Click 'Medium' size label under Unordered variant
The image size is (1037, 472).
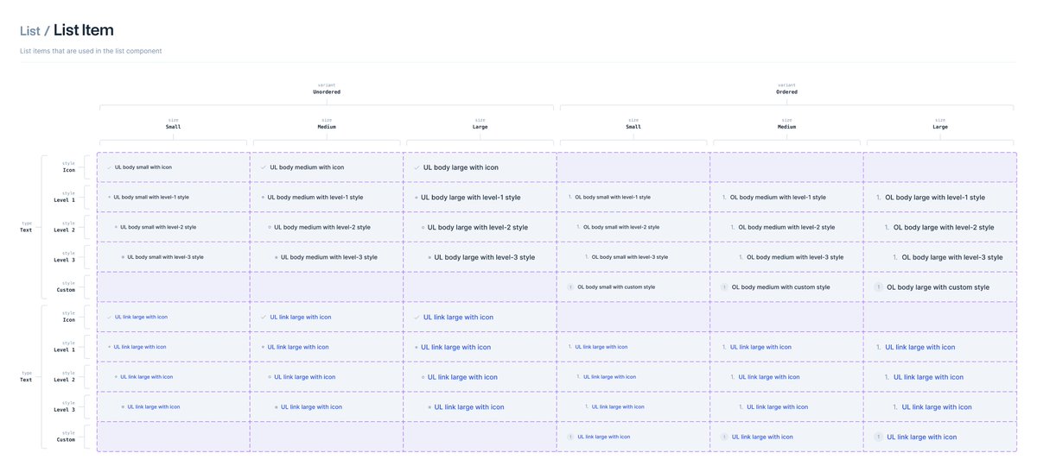pyautogui.click(x=327, y=127)
